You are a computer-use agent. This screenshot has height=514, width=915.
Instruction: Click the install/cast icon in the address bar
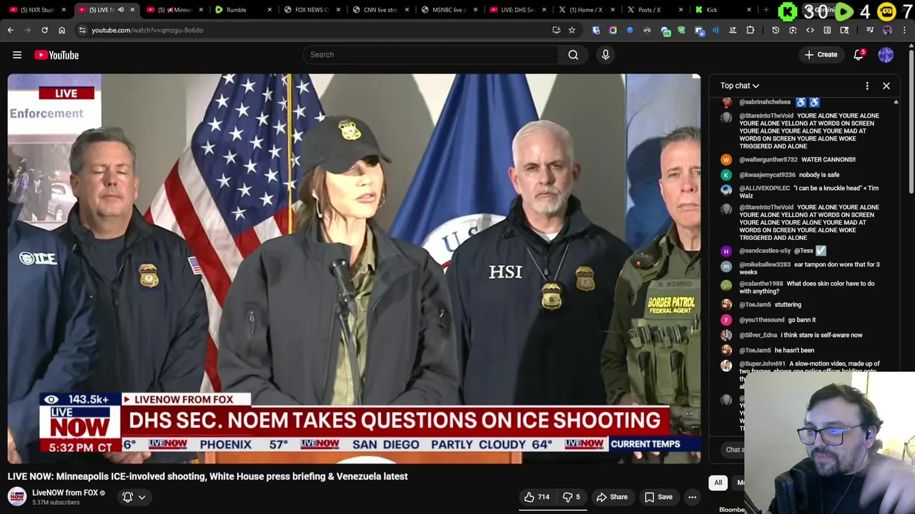(x=556, y=30)
